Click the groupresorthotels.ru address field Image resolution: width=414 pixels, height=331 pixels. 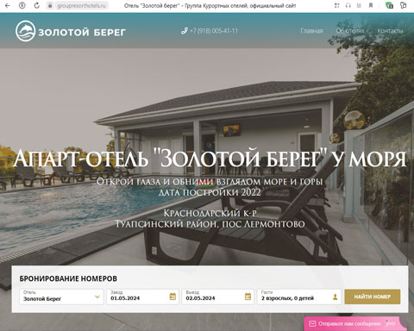pyautogui.click(x=81, y=6)
